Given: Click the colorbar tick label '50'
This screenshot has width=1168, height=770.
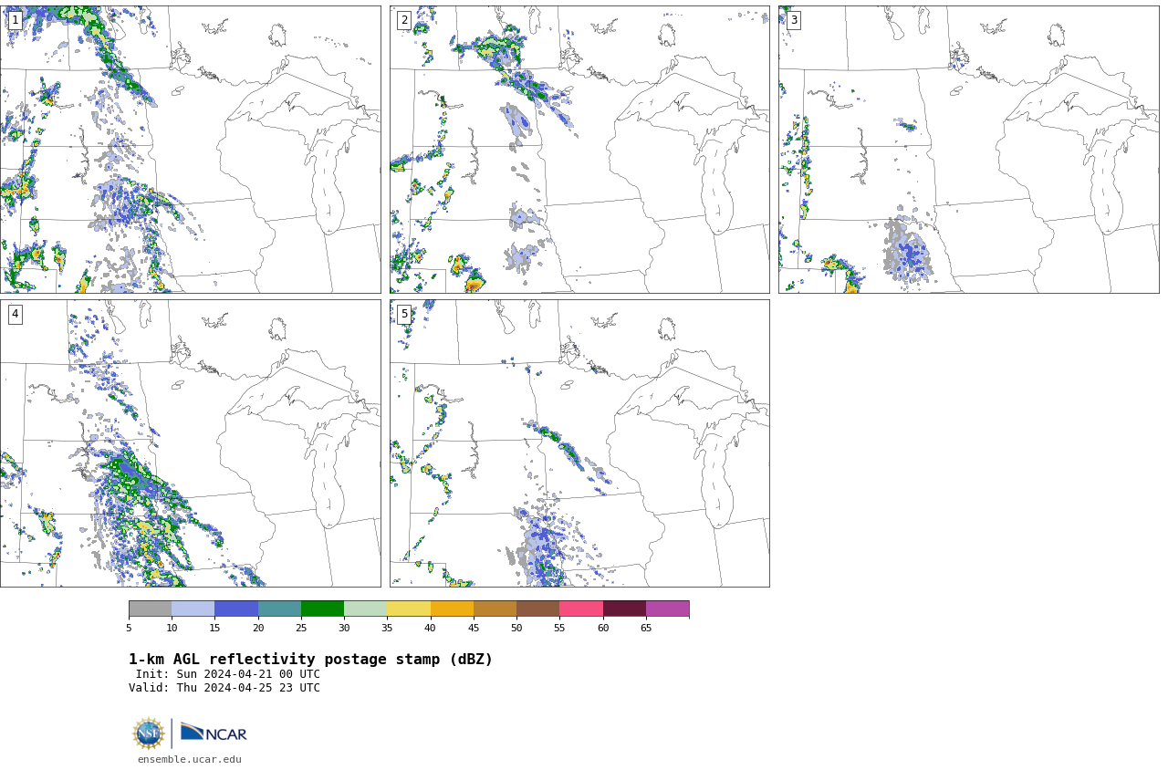Looking at the screenshot, I should click(516, 628).
